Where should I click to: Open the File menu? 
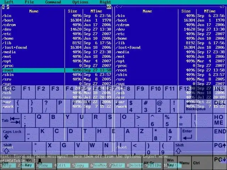point(29,2)
